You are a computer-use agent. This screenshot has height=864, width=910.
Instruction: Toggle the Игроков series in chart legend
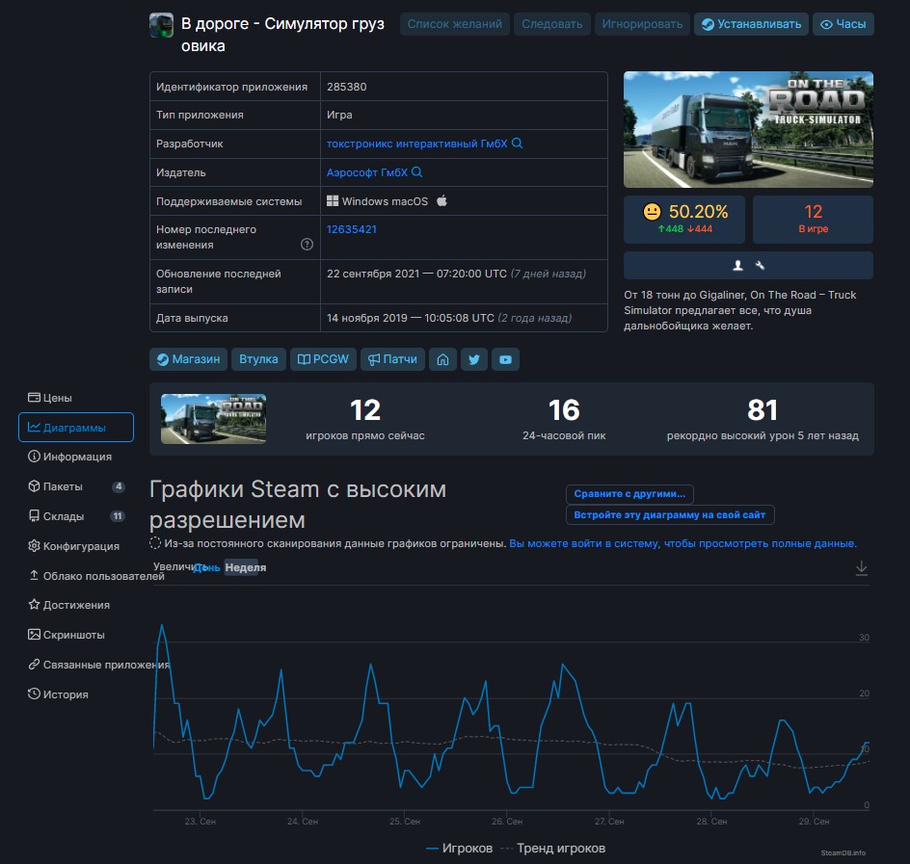coord(459,849)
